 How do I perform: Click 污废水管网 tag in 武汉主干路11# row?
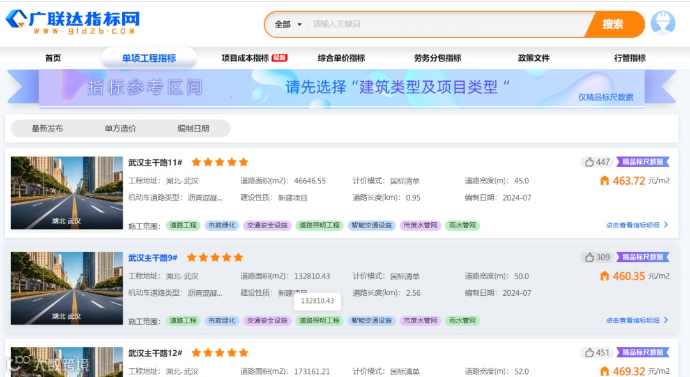[420, 225]
